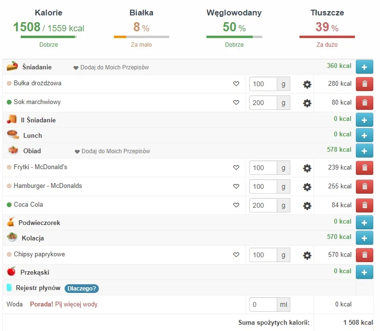Image resolution: width=380 pixels, height=331 pixels.
Task: Mark Chipsy paprykowe as favorite
Action: [236, 255]
